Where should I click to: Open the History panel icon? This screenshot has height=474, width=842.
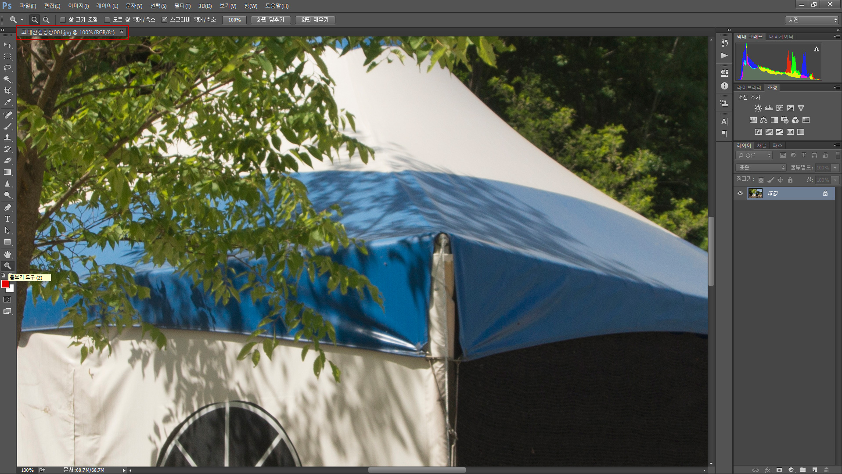click(724, 43)
